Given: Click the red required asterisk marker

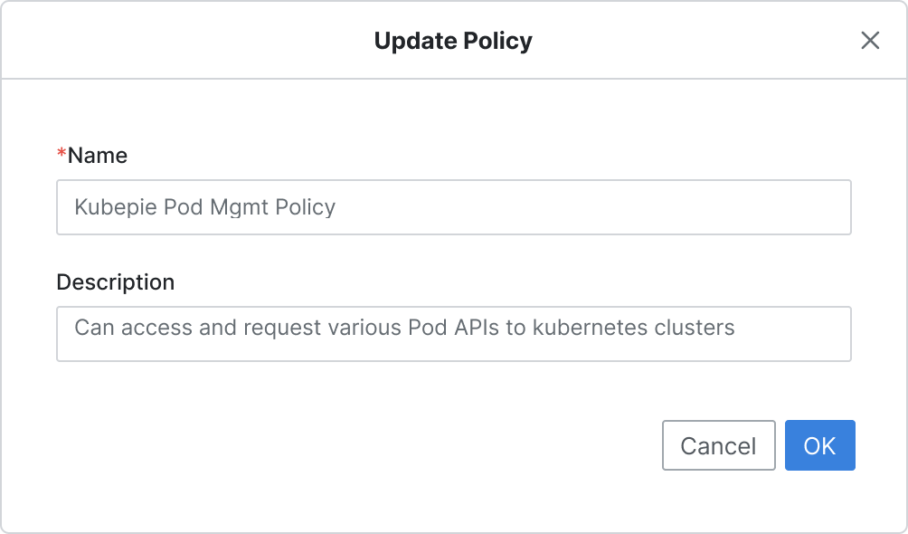Looking at the screenshot, I should pyautogui.click(x=61, y=154).
